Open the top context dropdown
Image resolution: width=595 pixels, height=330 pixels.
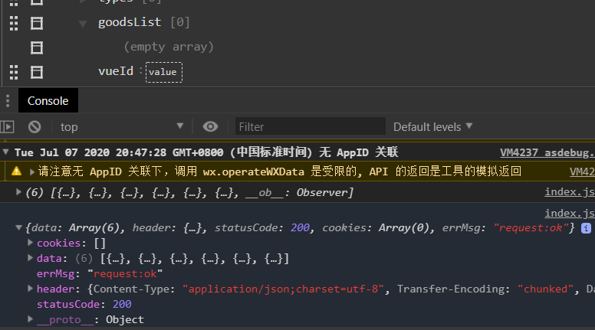[x=121, y=126]
